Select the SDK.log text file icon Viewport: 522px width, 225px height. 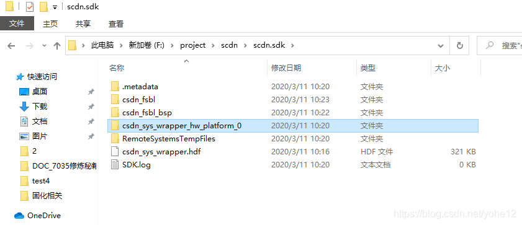pos(115,164)
